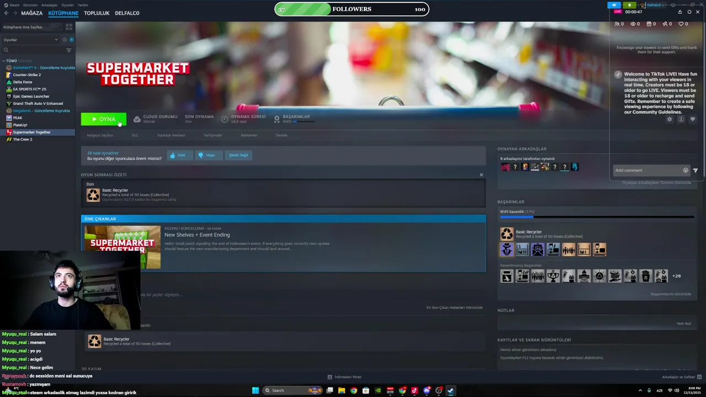Open the Mağaza Sayfası link
The width and height of the screenshot is (706, 397).
100,135
